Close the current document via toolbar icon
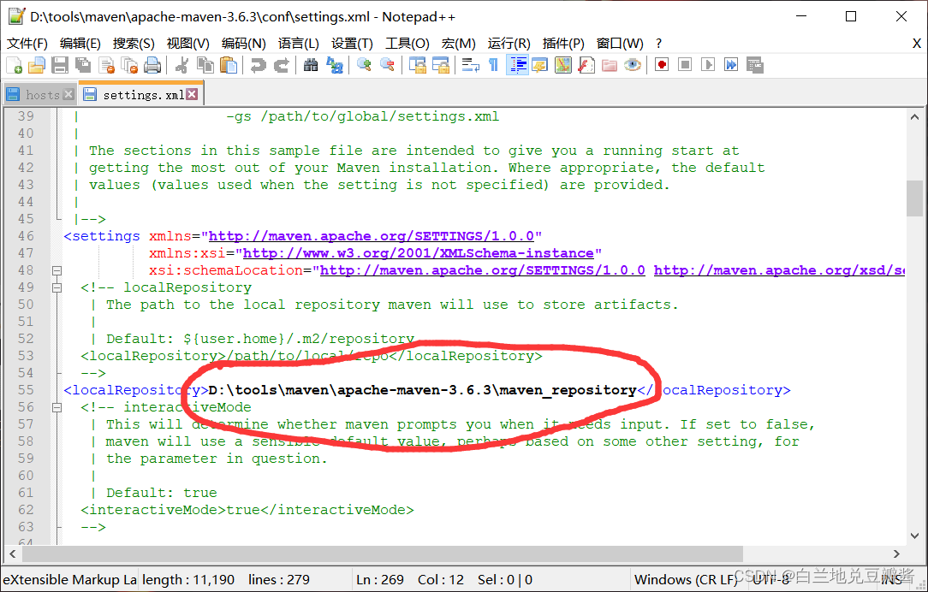Viewport: 928px width, 592px height. point(106,65)
